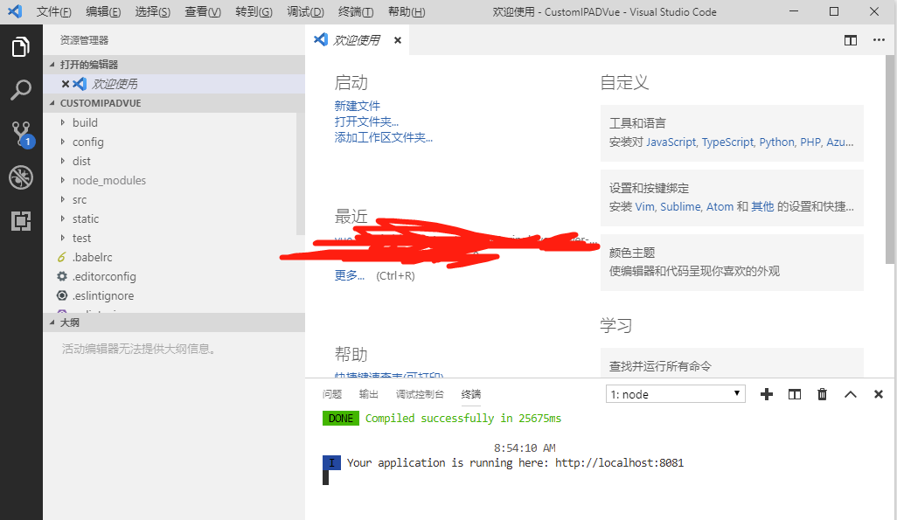Click the .editorconfig gear icon
897x520 pixels.
coord(62,276)
